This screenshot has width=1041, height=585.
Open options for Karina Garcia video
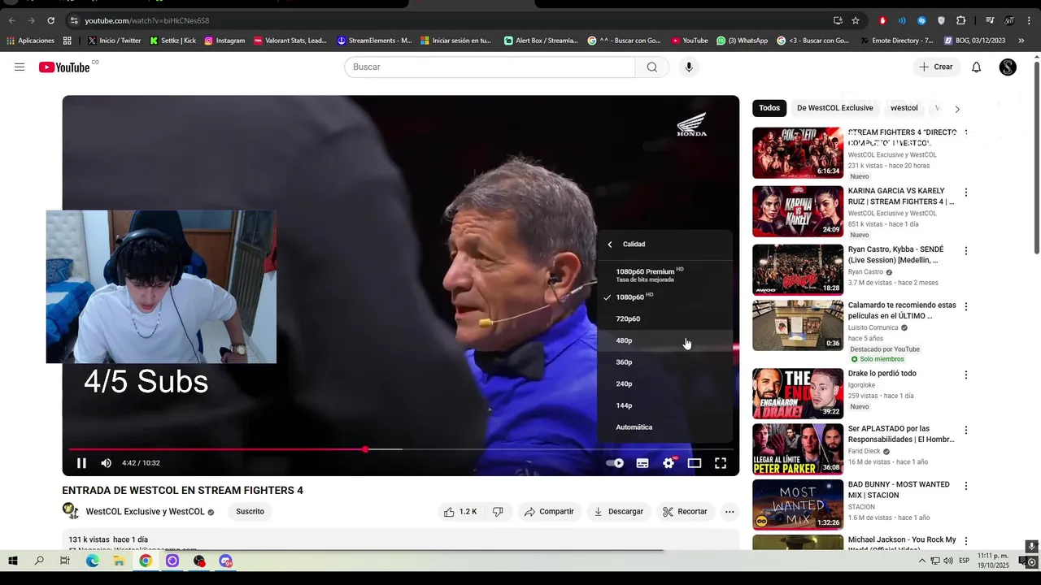(966, 193)
